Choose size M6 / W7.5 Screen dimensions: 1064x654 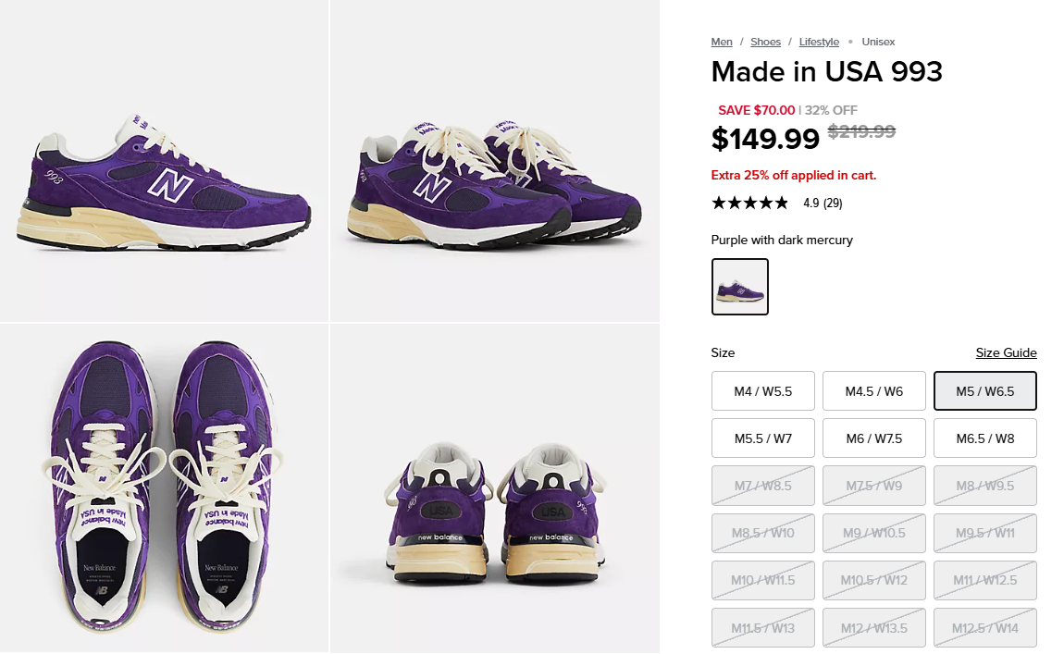pos(874,438)
